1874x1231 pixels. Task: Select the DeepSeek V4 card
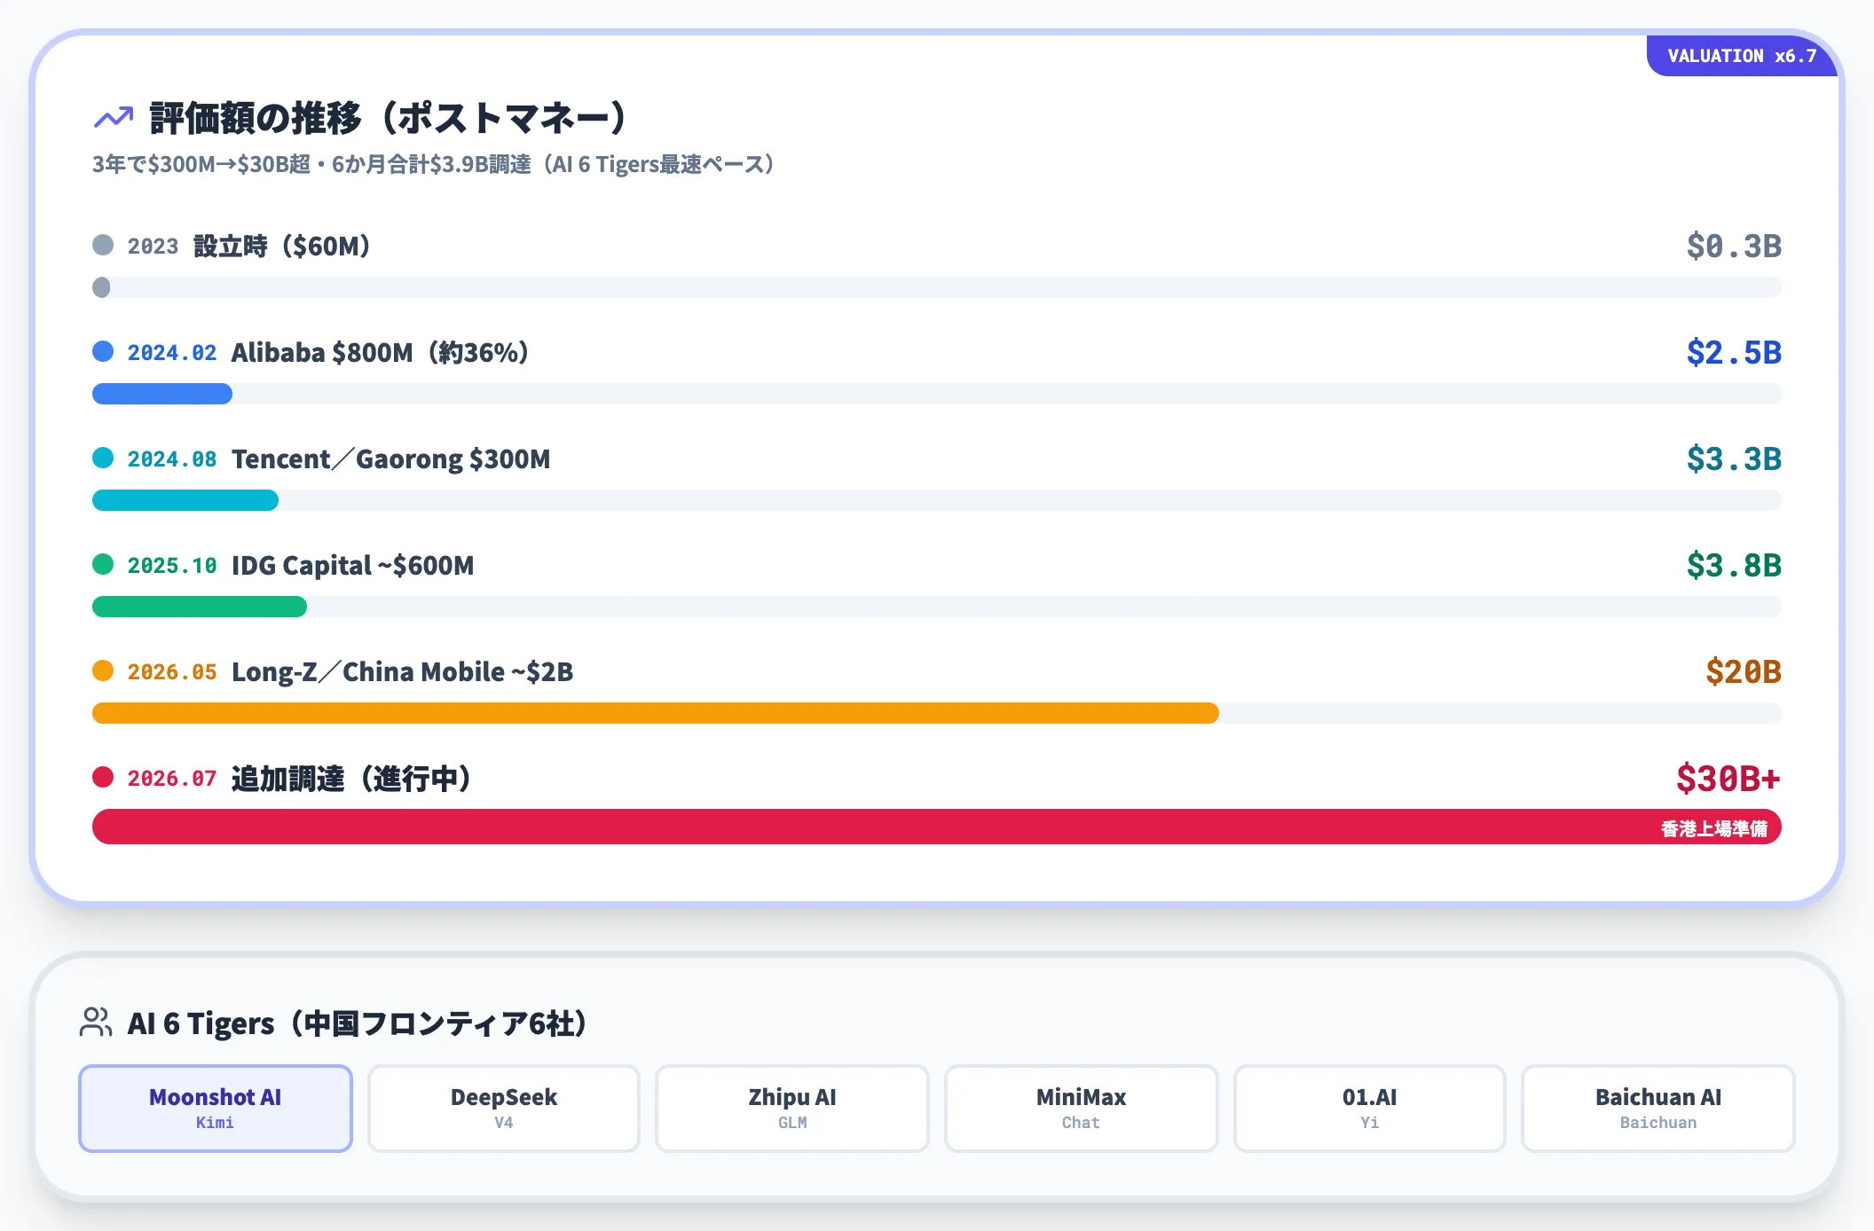(504, 1109)
